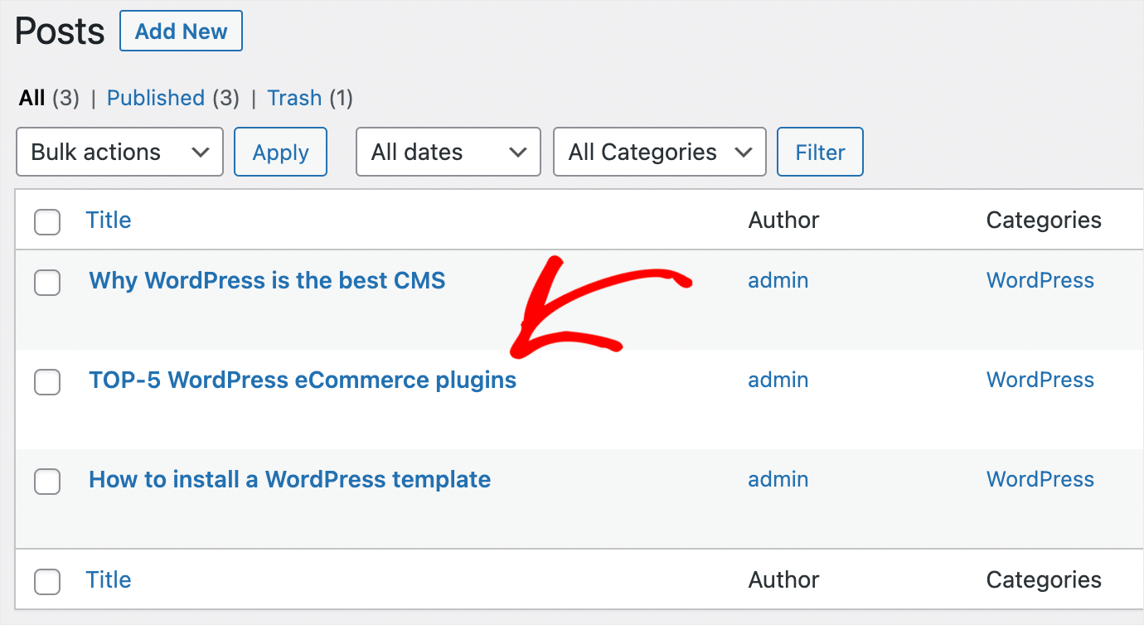Open post 'TOP-5 WordPress eCommerce plugins'
The width and height of the screenshot is (1144, 625).
tap(303, 380)
